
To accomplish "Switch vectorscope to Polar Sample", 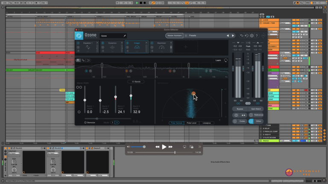I will pos(176,123).
